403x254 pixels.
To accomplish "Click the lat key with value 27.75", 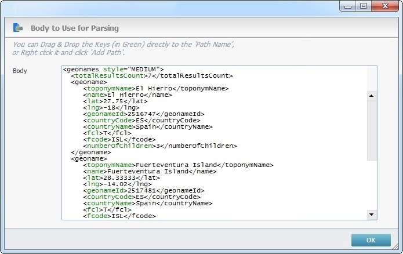I will coord(92,101).
